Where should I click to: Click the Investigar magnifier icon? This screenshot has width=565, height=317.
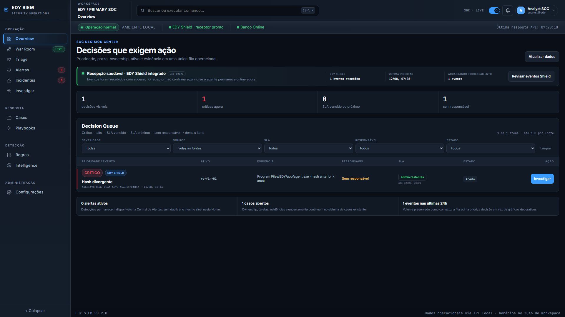click(x=9, y=91)
